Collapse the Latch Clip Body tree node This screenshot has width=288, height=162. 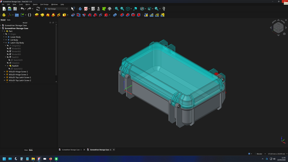(4, 43)
